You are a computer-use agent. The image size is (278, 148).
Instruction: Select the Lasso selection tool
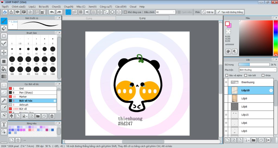tap(4, 93)
